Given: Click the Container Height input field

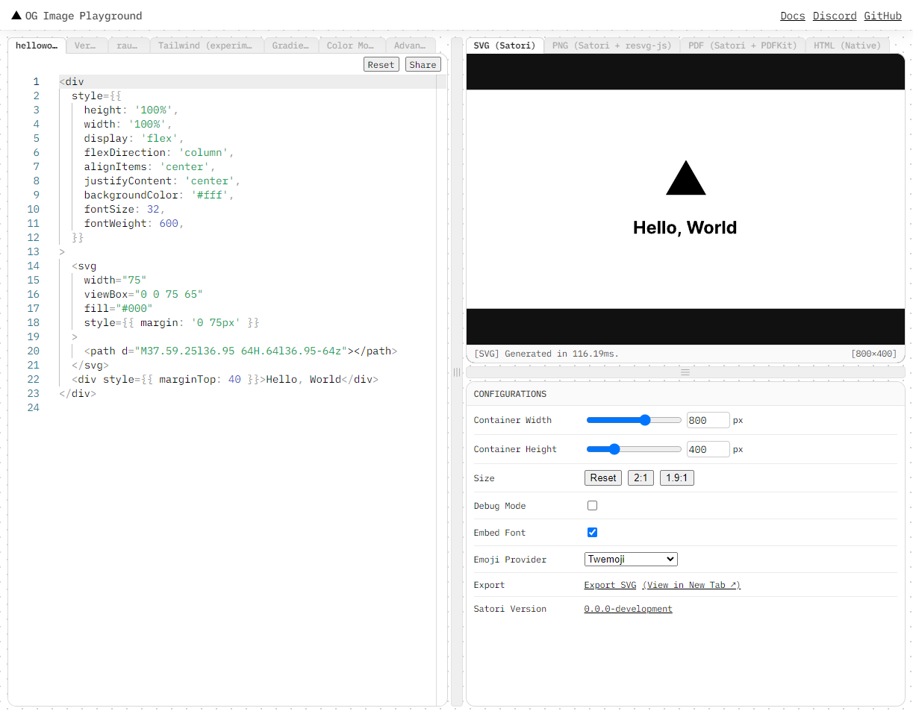Looking at the screenshot, I should pyautogui.click(x=707, y=449).
